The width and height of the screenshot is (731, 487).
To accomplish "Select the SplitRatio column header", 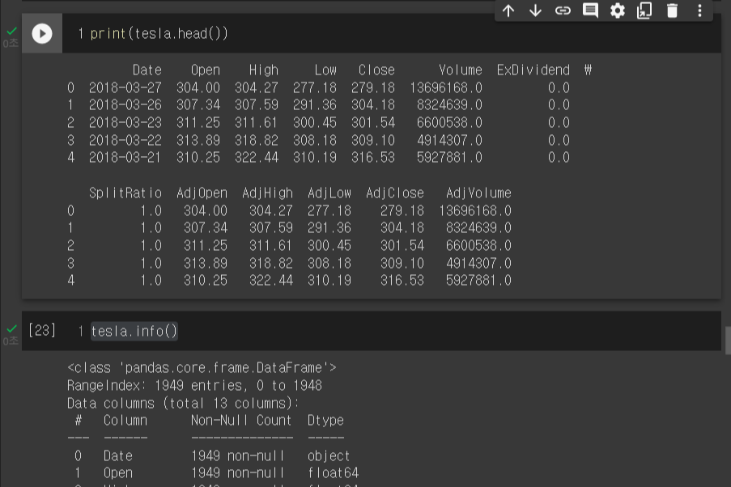I will click(125, 193).
